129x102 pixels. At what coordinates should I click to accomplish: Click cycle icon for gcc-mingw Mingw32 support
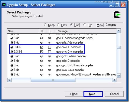pos(12,74)
